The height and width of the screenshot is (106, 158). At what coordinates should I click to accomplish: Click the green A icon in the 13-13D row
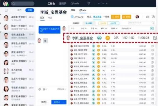point(94,58)
